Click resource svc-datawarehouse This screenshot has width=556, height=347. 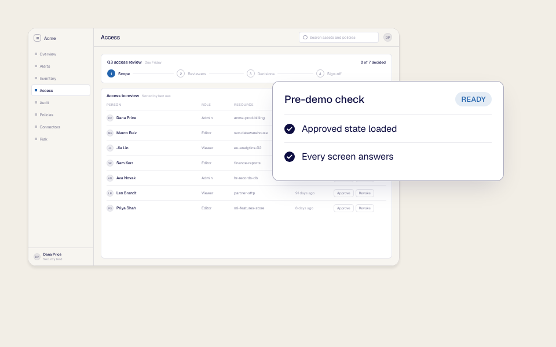[251, 133]
